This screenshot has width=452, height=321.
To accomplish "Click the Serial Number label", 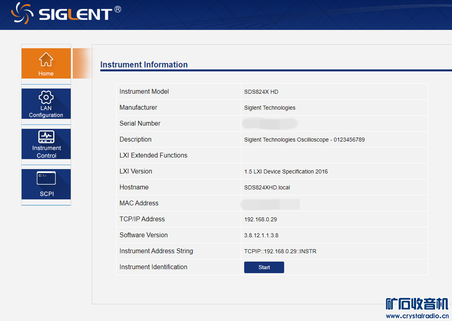I will [140, 123].
